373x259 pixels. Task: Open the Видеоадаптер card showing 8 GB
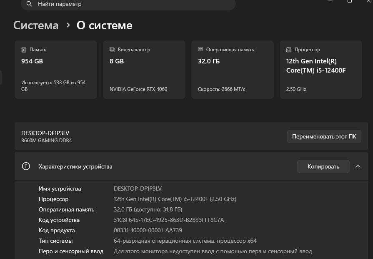click(x=144, y=70)
